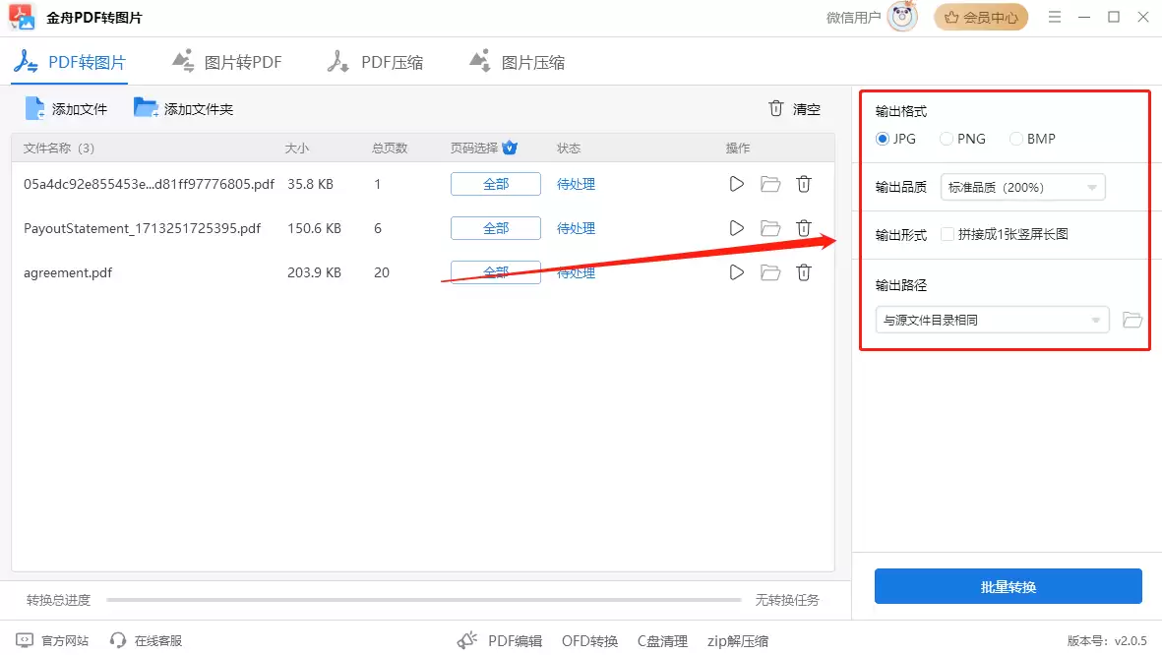1162x655 pixels.
Task: Click the 添加文件 add file icon
Action: (x=32, y=108)
